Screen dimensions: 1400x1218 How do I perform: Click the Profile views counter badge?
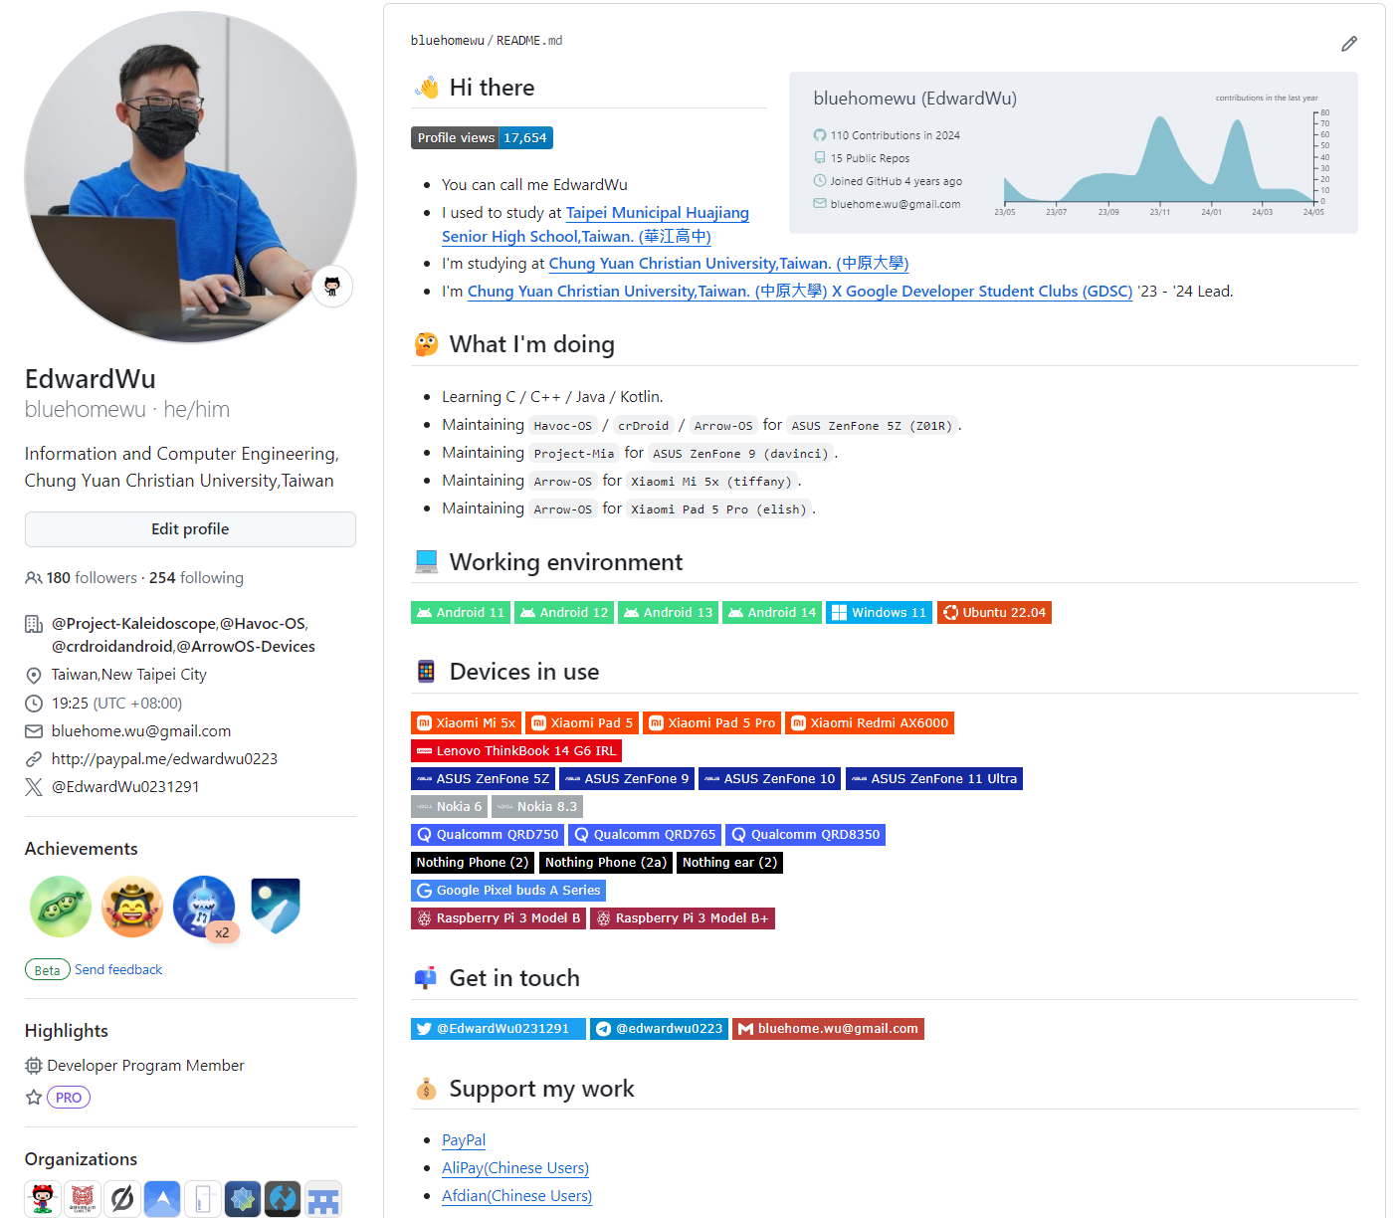[482, 138]
